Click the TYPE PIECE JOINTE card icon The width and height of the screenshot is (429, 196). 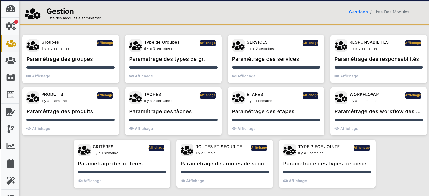(290, 150)
